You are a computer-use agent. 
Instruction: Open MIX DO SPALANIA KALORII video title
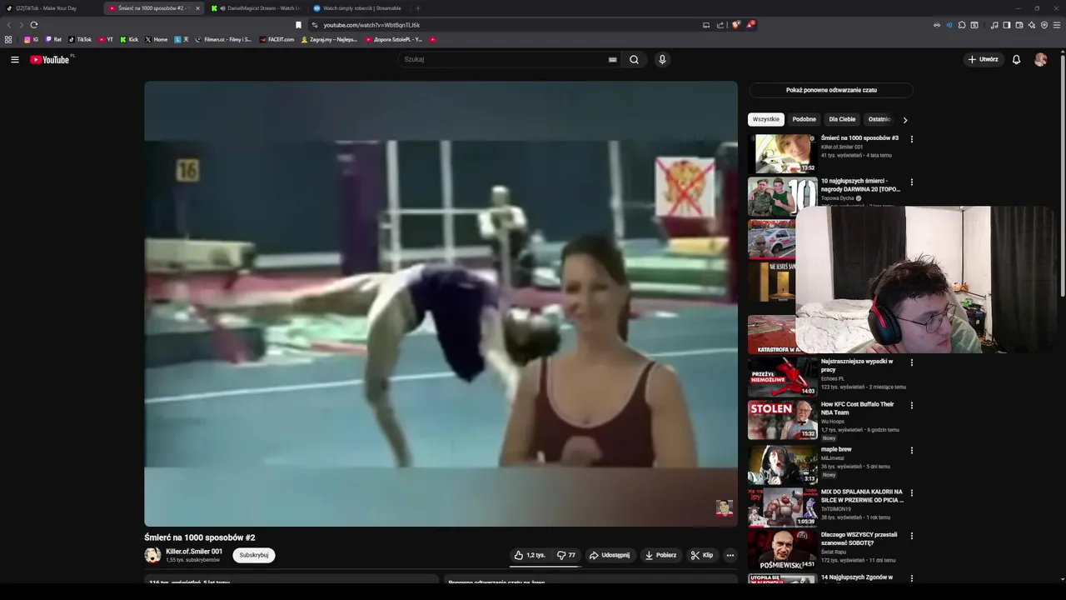(862, 496)
